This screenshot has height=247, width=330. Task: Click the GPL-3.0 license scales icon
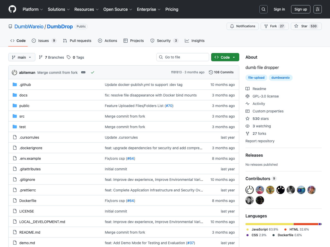pos(247,96)
